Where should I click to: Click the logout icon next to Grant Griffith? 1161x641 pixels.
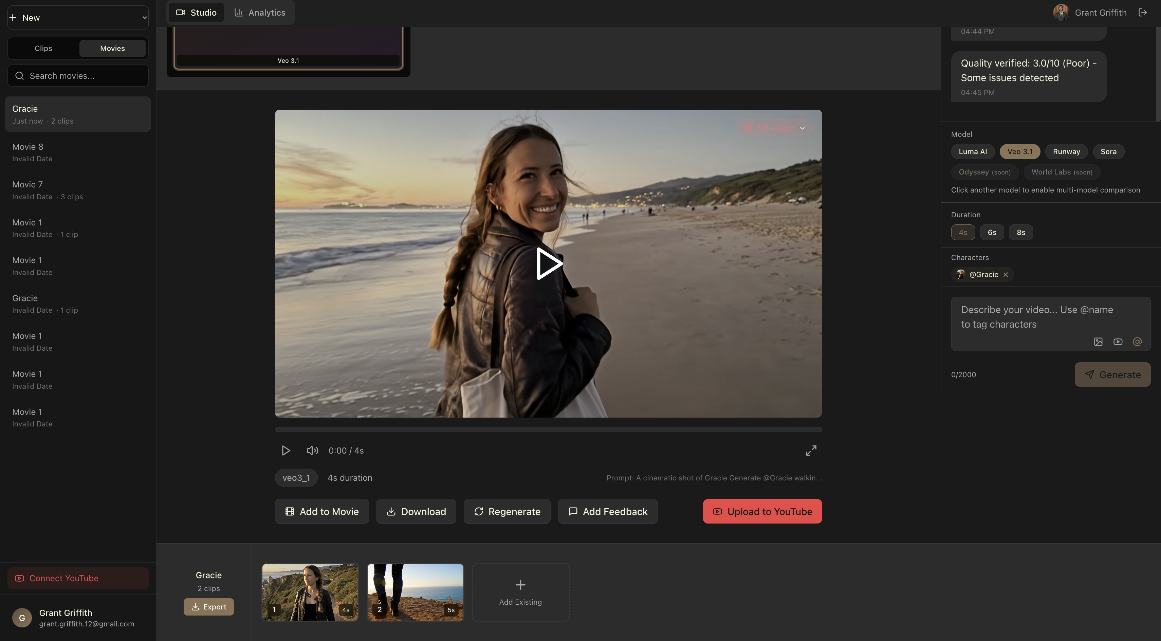[1143, 13]
